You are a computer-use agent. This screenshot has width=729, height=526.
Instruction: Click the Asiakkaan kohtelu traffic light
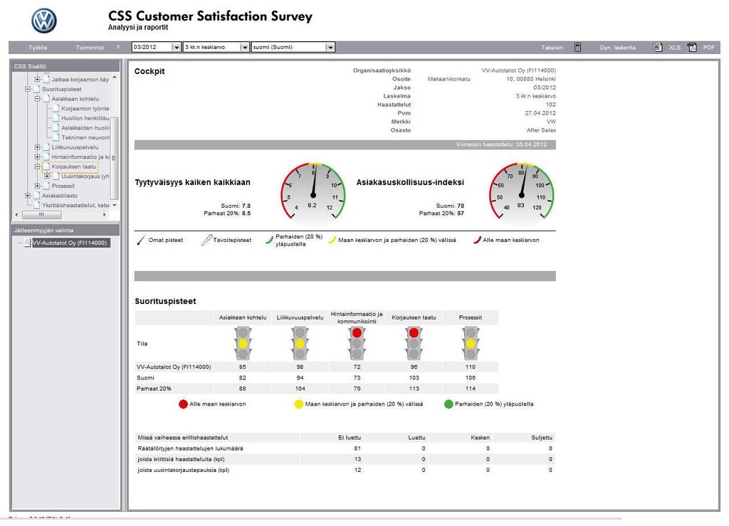(x=243, y=343)
